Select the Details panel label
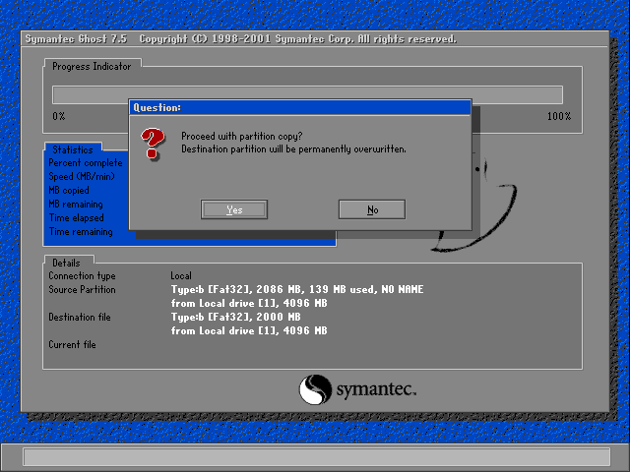The image size is (630, 472). pyautogui.click(x=66, y=263)
